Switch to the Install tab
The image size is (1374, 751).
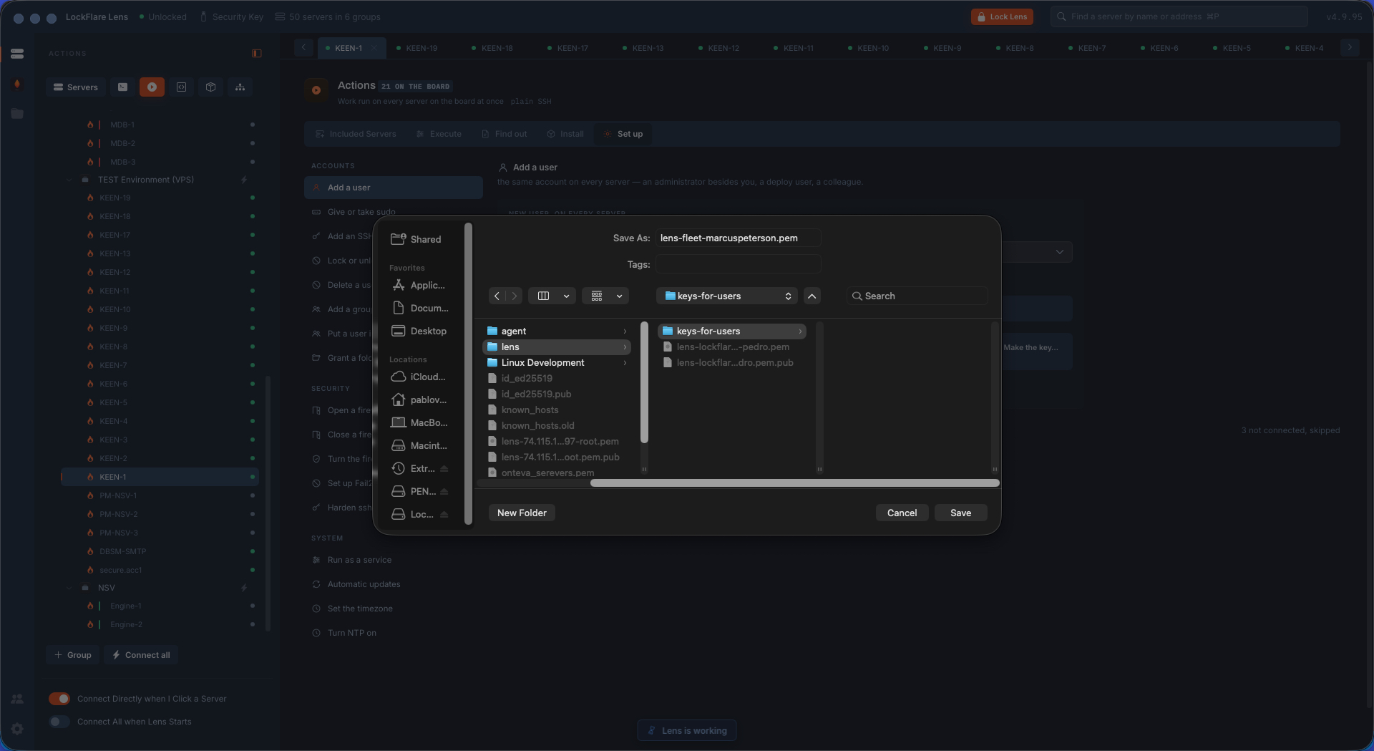click(x=565, y=134)
